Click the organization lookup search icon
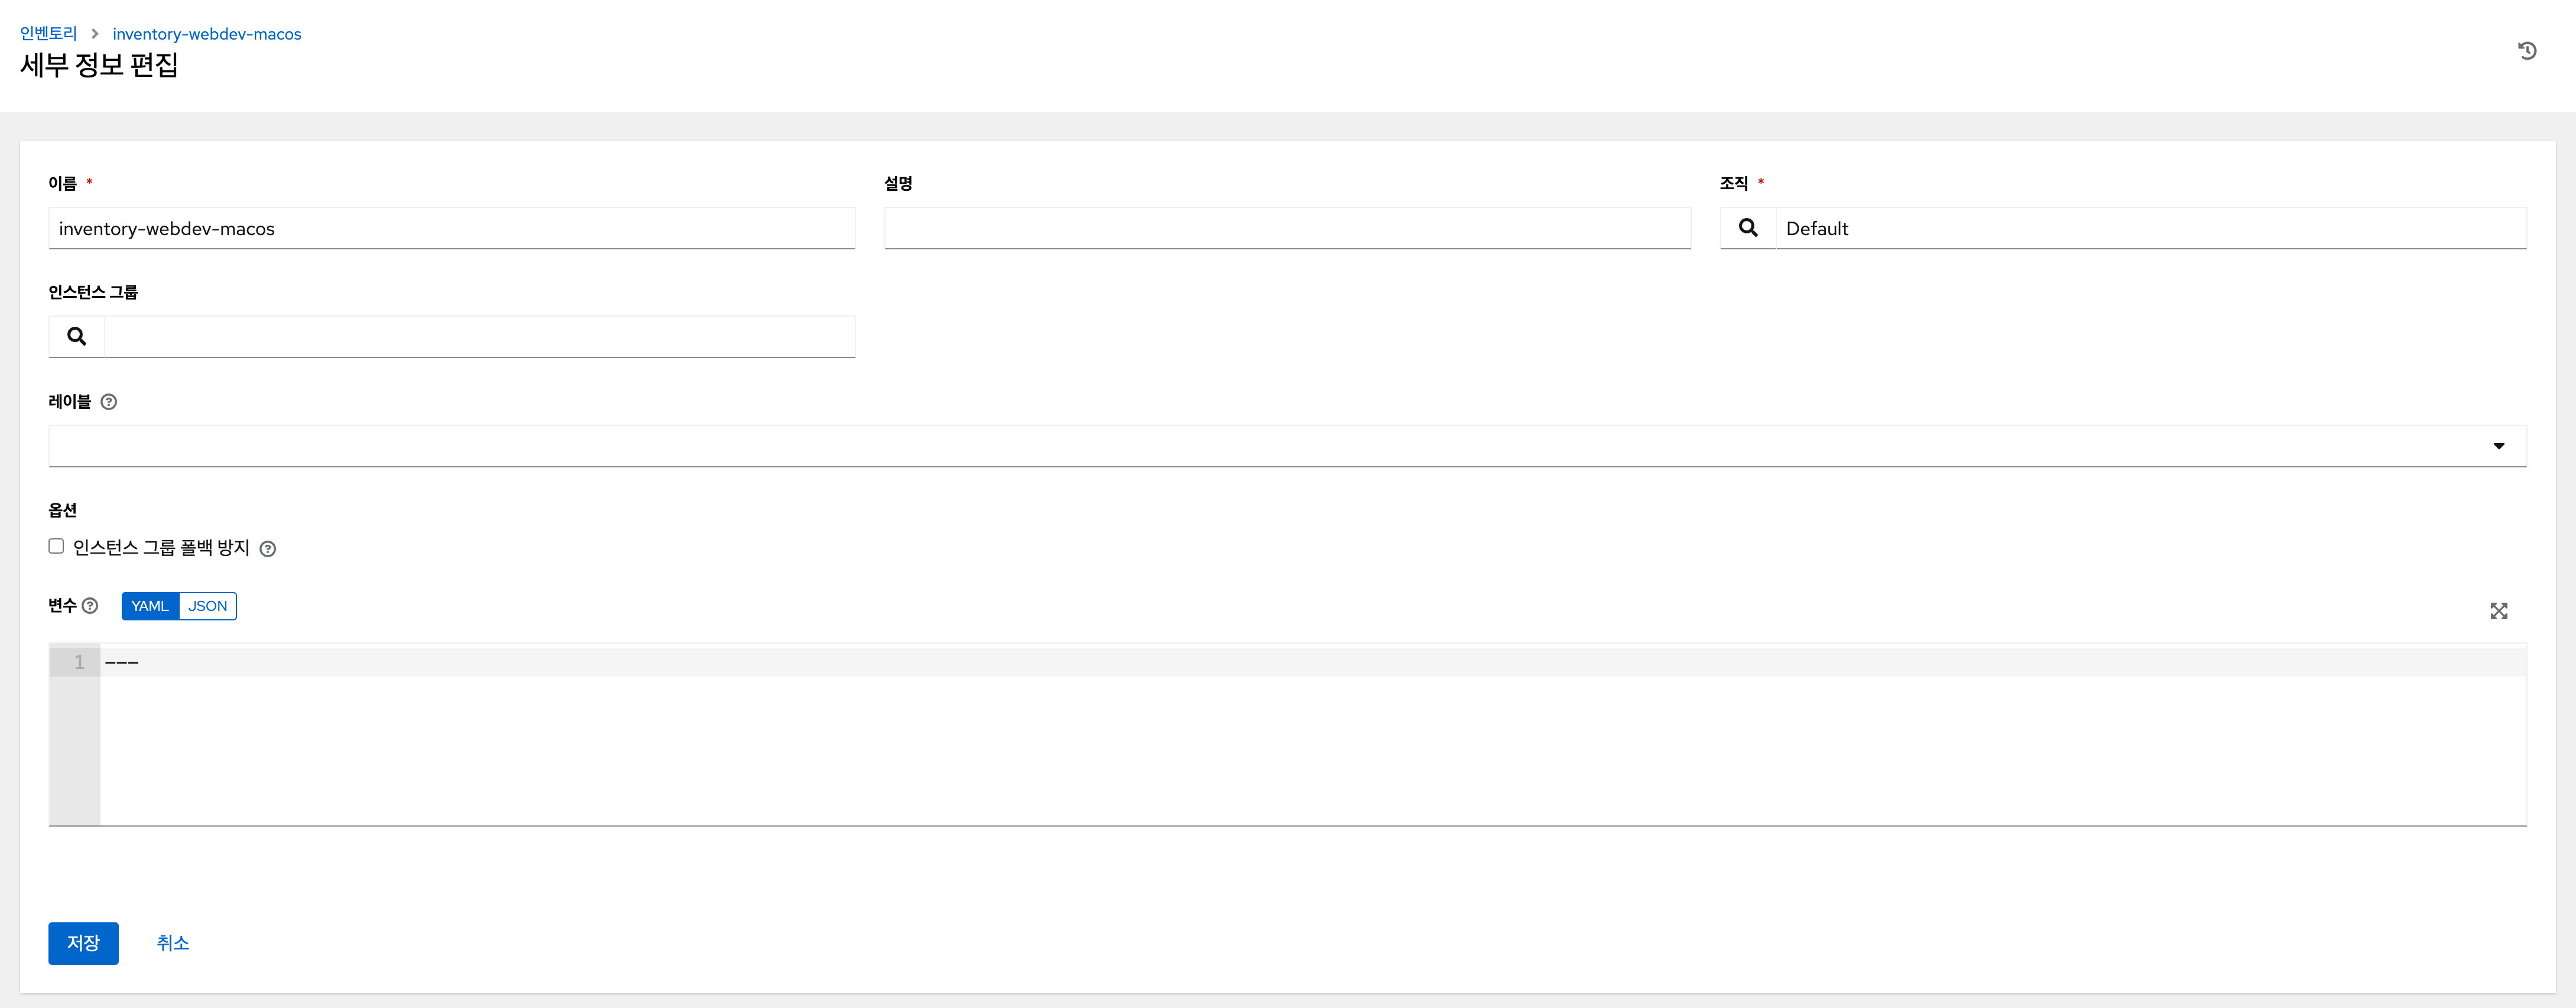Viewport: 2576px width, 1008px height. pos(1747,228)
